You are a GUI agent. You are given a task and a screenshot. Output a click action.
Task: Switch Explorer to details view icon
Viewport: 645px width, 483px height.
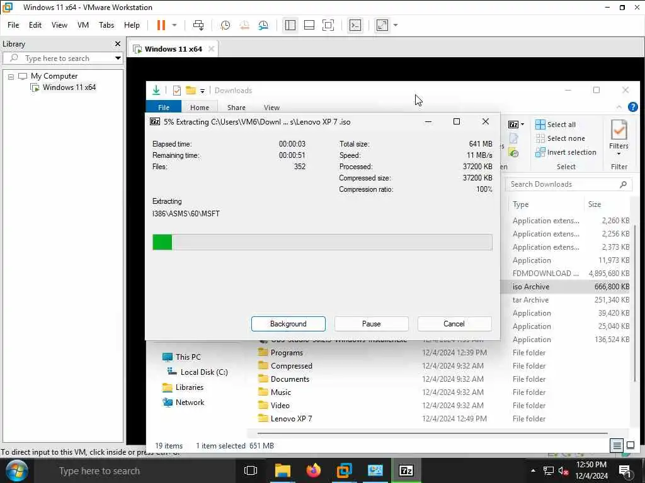(x=616, y=445)
